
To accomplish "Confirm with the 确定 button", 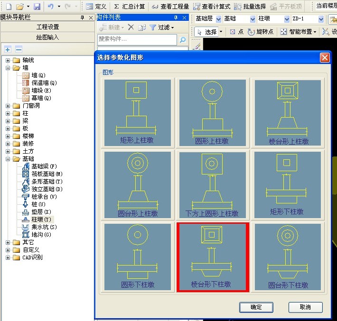I will [x=256, y=307].
